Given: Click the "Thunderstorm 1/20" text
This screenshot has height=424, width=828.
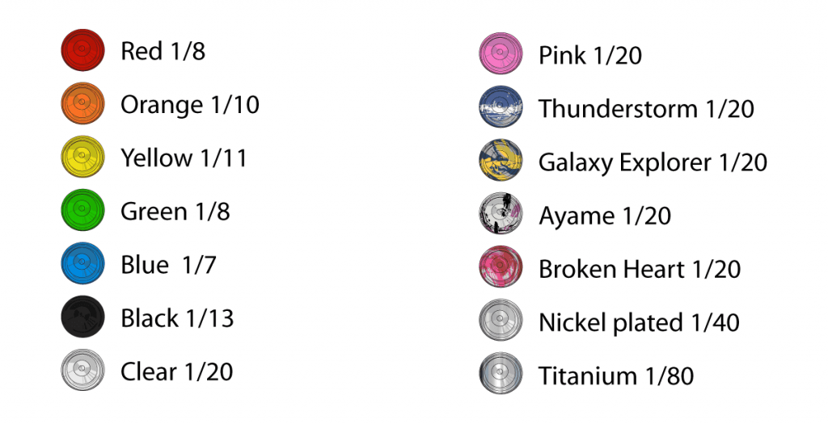Looking at the screenshot, I should point(646,109).
